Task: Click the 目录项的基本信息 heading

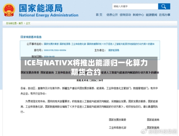Action: click(31, 37)
